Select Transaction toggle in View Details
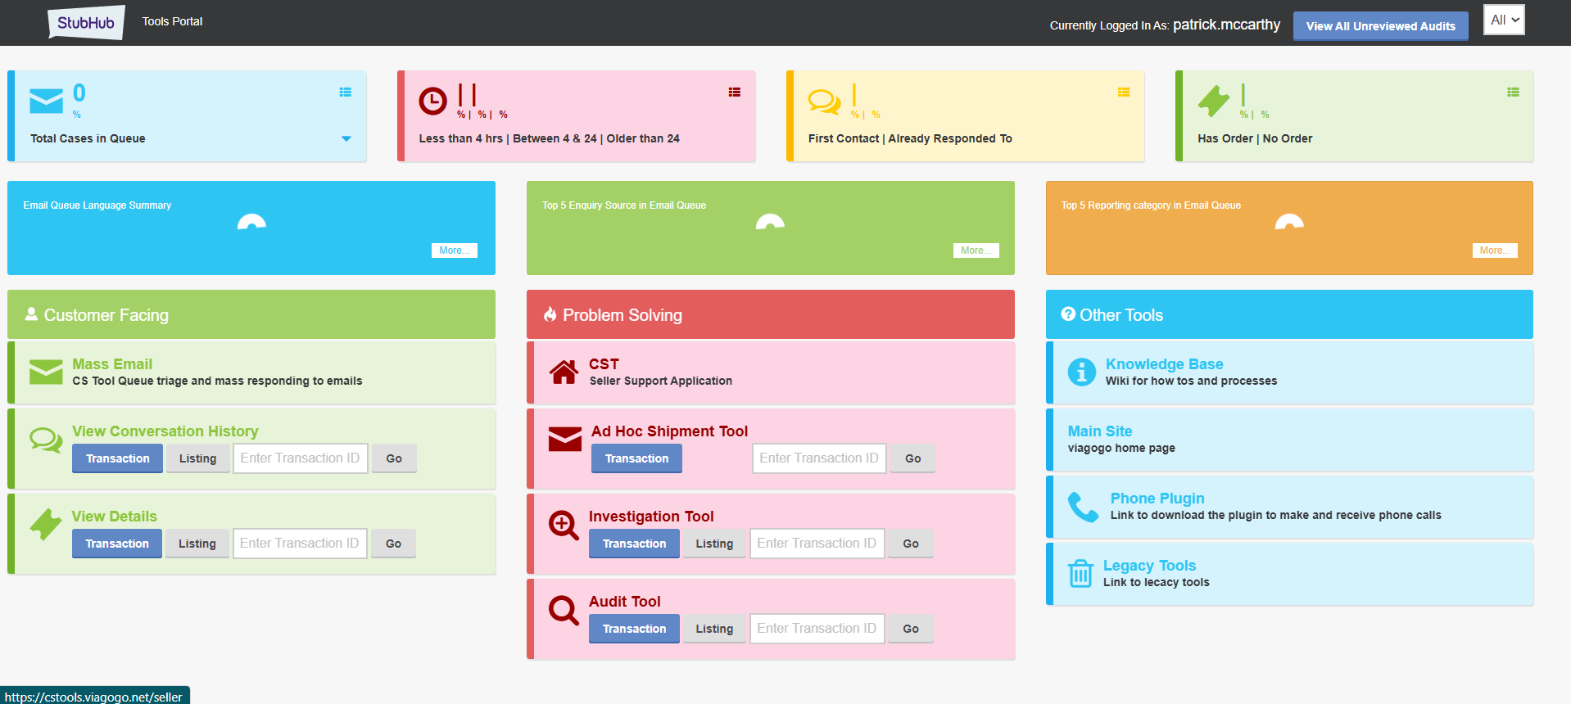Image resolution: width=1571 pixels, height=704 pixels. point(117,544)
